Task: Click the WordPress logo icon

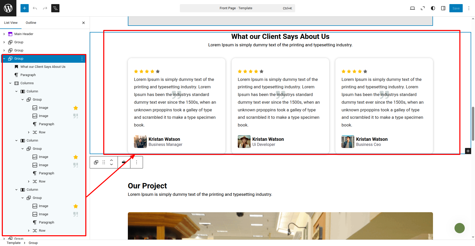Action: point(8,8)
